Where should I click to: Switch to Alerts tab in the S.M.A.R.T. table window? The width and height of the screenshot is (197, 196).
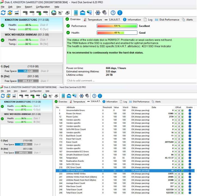pos(156,102)
